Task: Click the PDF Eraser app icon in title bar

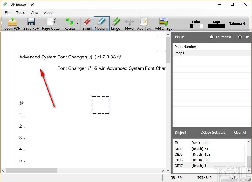Action: pyautogui.click(x=5, y=4)
